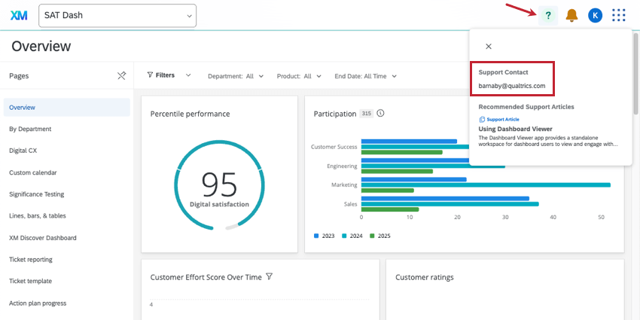Open the app switcher grid icon

click(619, 15)
